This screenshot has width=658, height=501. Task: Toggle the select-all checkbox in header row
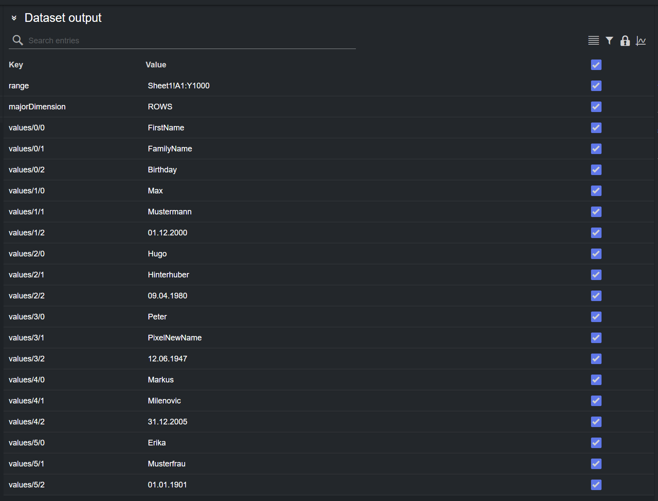(x=596, y=65)
